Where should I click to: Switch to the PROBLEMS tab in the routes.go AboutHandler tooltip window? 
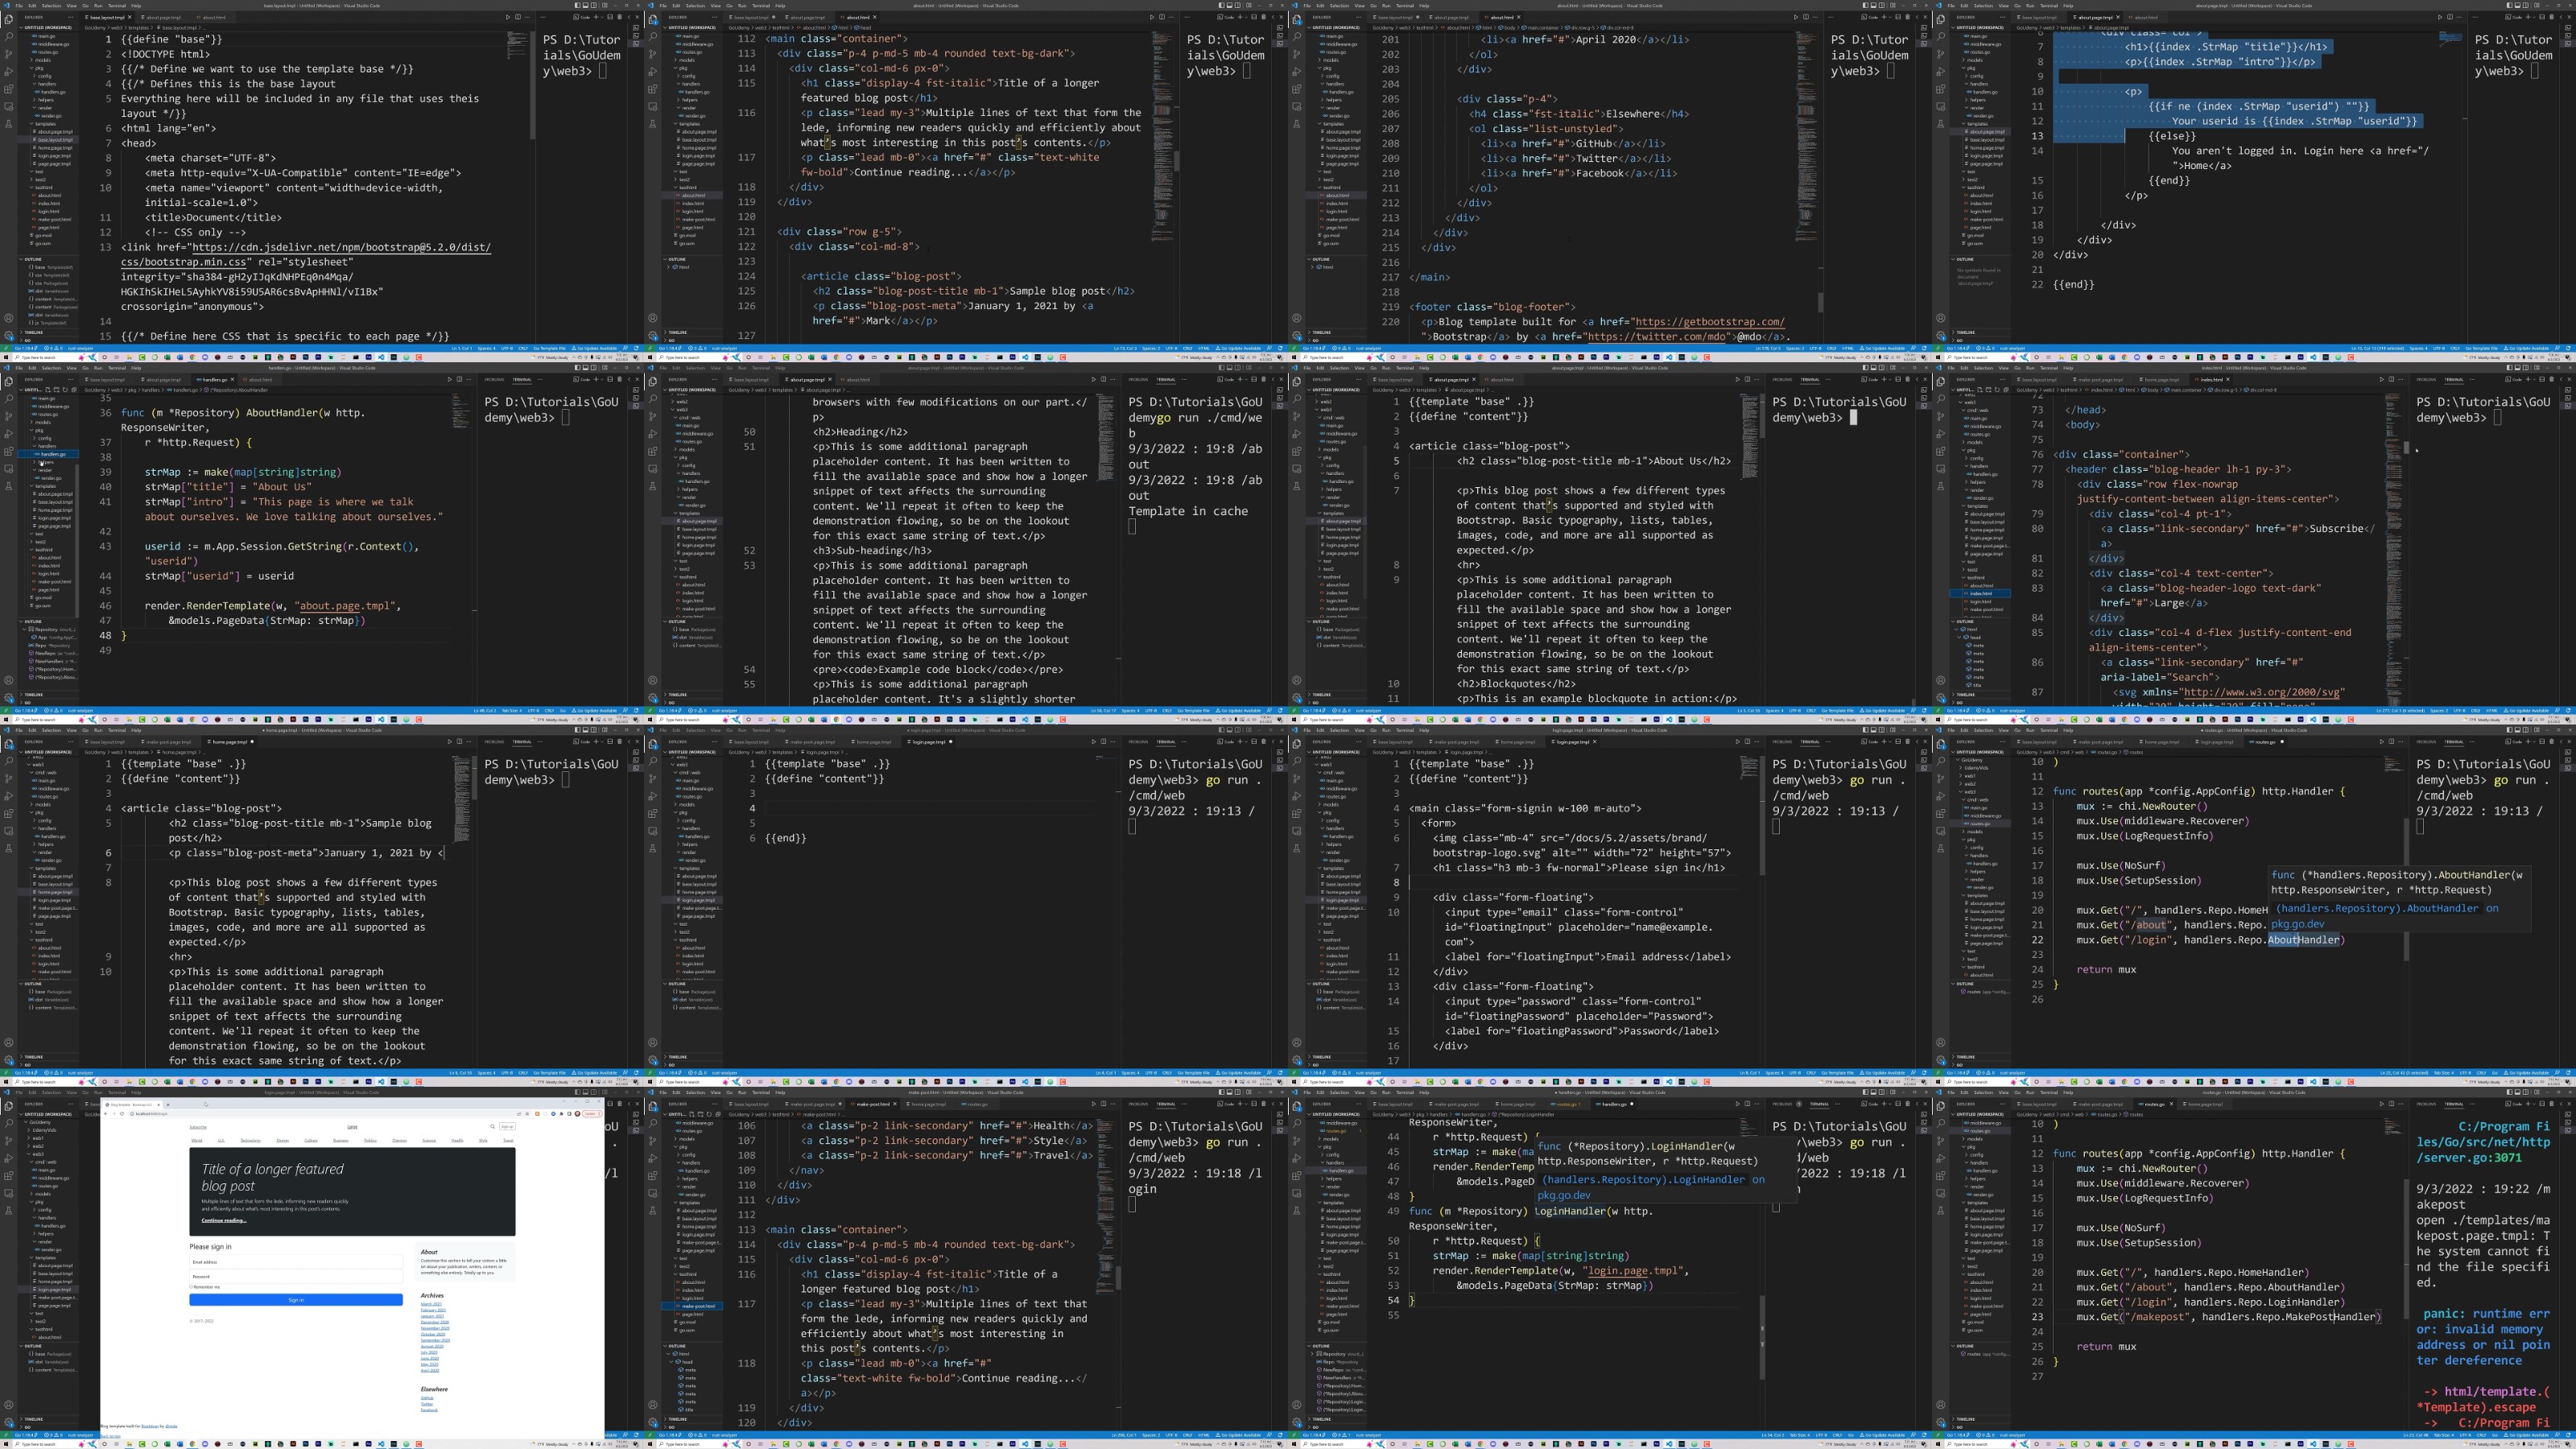(x=2427, y=742)
